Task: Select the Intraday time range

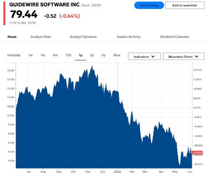Action: (14, 55)
